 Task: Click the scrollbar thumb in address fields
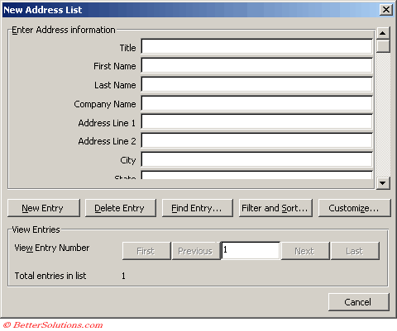(383, 46)
